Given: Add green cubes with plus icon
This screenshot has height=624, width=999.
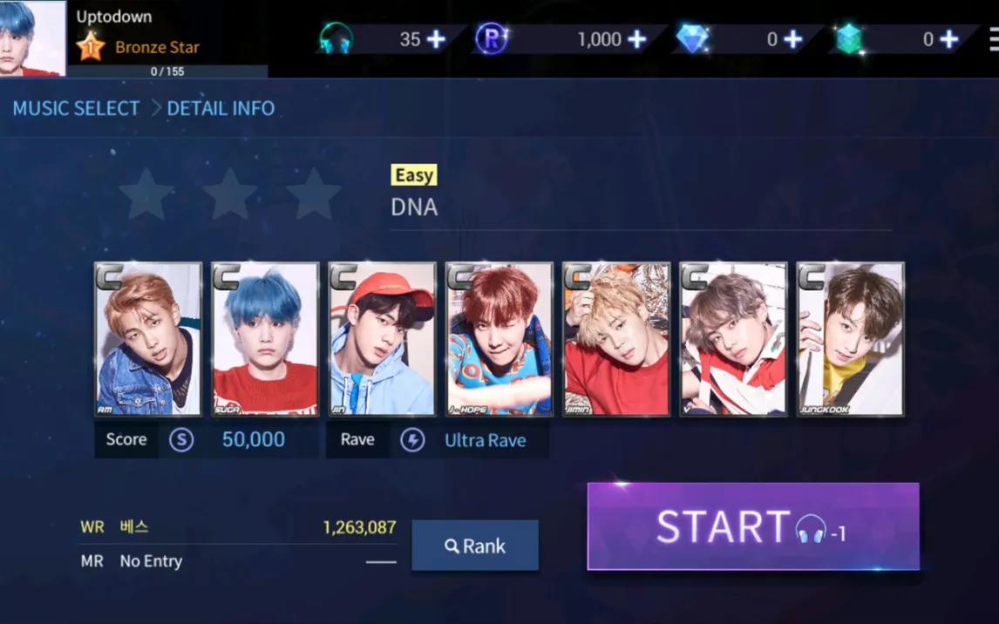Looking at the screenshot, I should (x=948, y=39).
